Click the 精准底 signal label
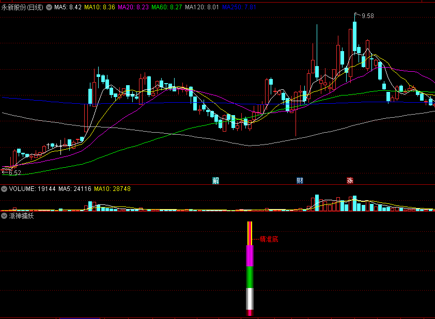 pos(269,239)
